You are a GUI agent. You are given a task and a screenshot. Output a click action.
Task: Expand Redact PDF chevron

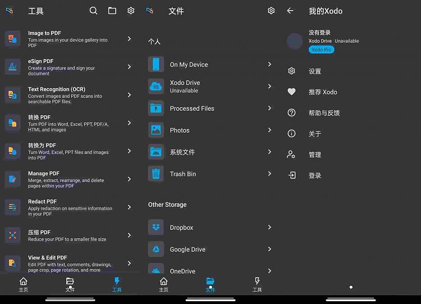tap(130, 207)
